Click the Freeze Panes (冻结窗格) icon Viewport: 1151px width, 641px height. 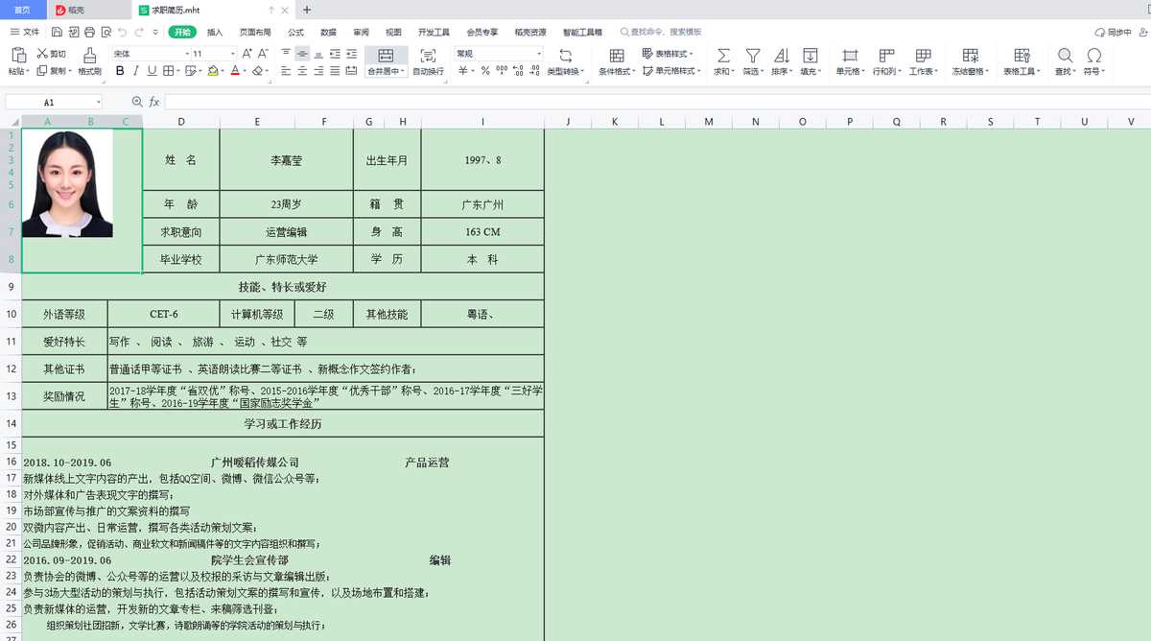pos(971,56)
